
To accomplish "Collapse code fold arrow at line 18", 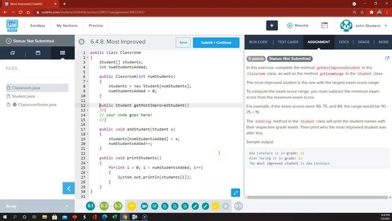I will (x=88, y=134).
